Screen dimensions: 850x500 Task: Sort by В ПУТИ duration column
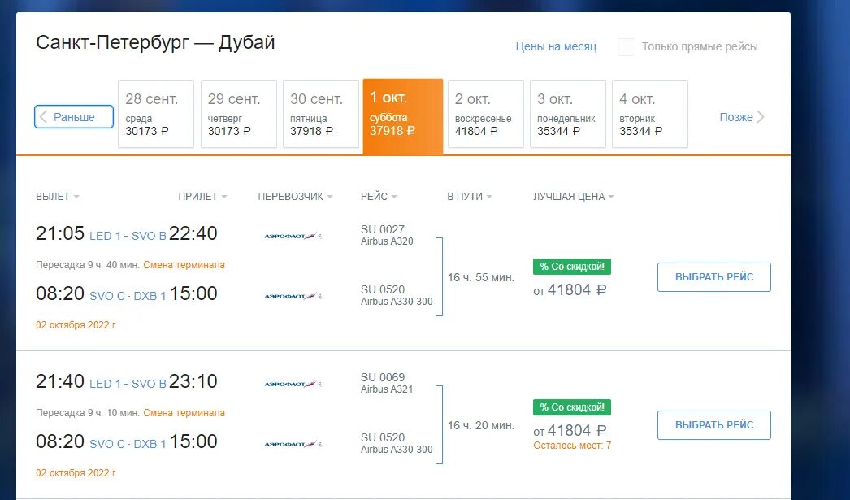pyautogui.click(x=469, y=196)
